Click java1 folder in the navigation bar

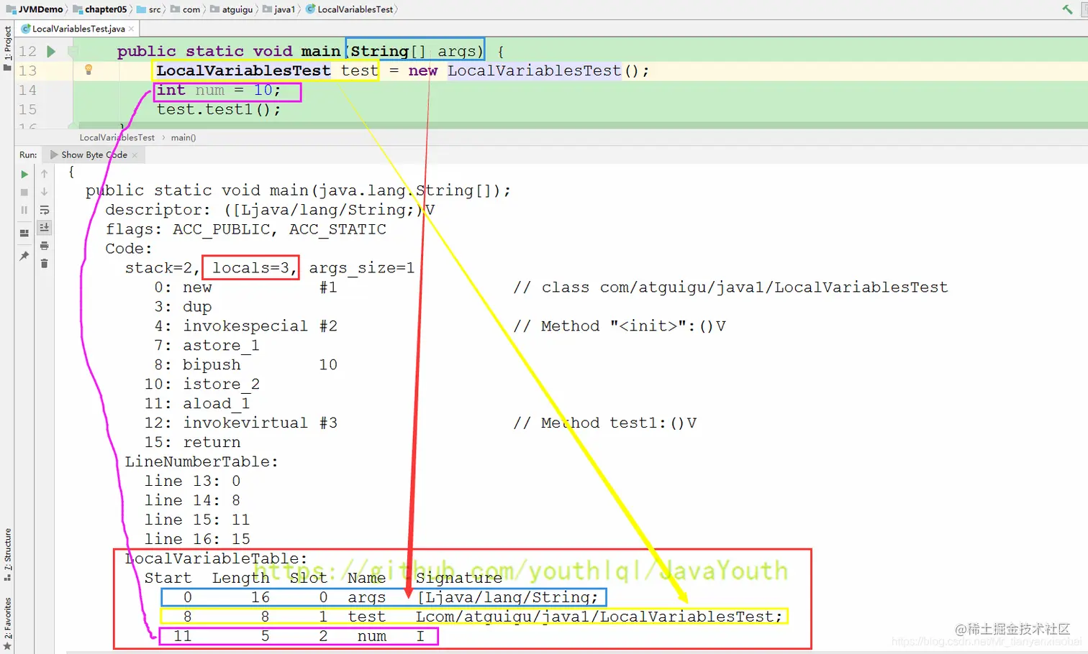[x=279, y=9]
